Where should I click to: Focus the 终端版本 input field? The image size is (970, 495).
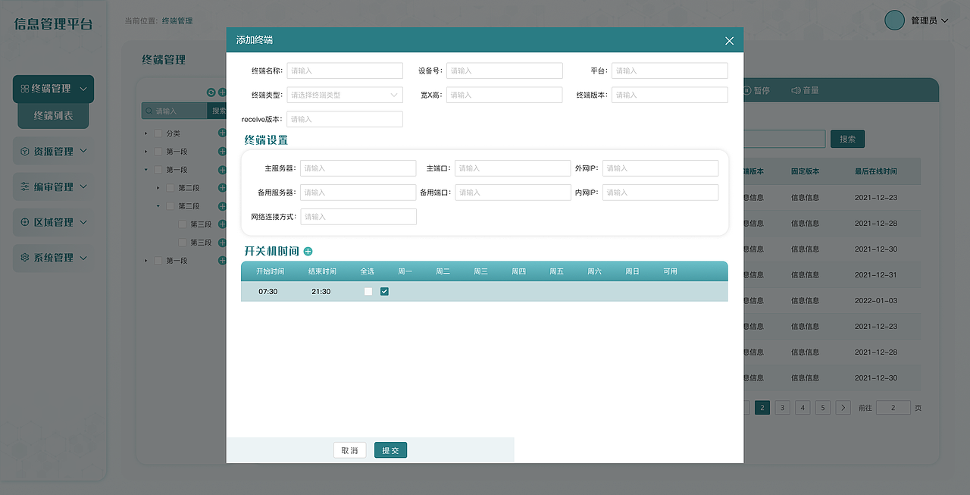click(670, 95)
